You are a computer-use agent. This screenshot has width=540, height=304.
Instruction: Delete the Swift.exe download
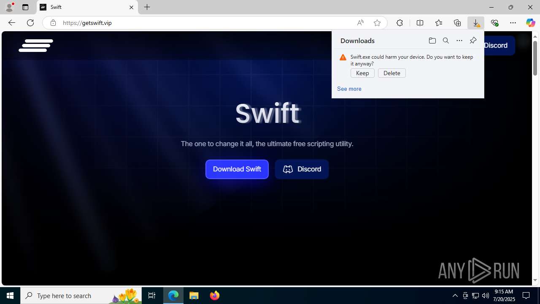(x=392, y=73)
